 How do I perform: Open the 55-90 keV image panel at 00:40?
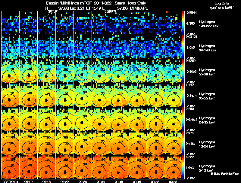(x=119, y=71)
